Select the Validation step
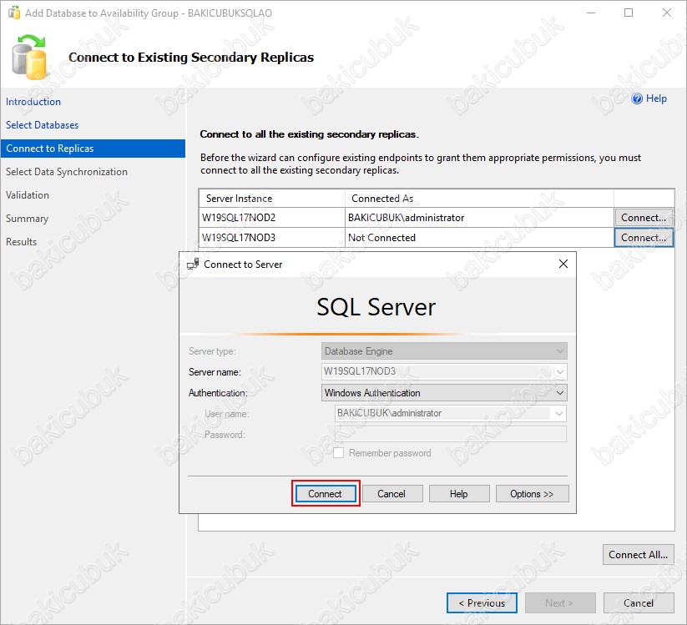Viewport: 687px width, 625px height. click(x=28, y=195)
